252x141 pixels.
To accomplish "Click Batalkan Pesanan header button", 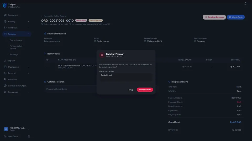I will 214,17.
